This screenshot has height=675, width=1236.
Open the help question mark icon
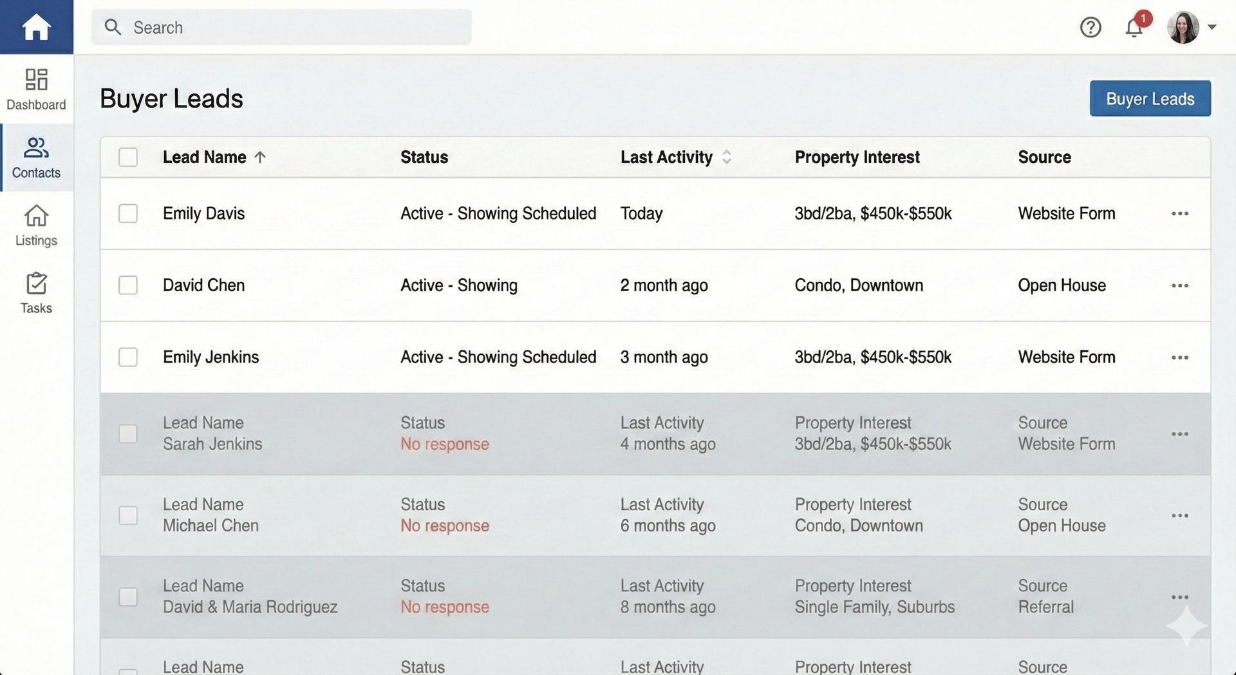pyautogui.click(x=1091, y=27)
